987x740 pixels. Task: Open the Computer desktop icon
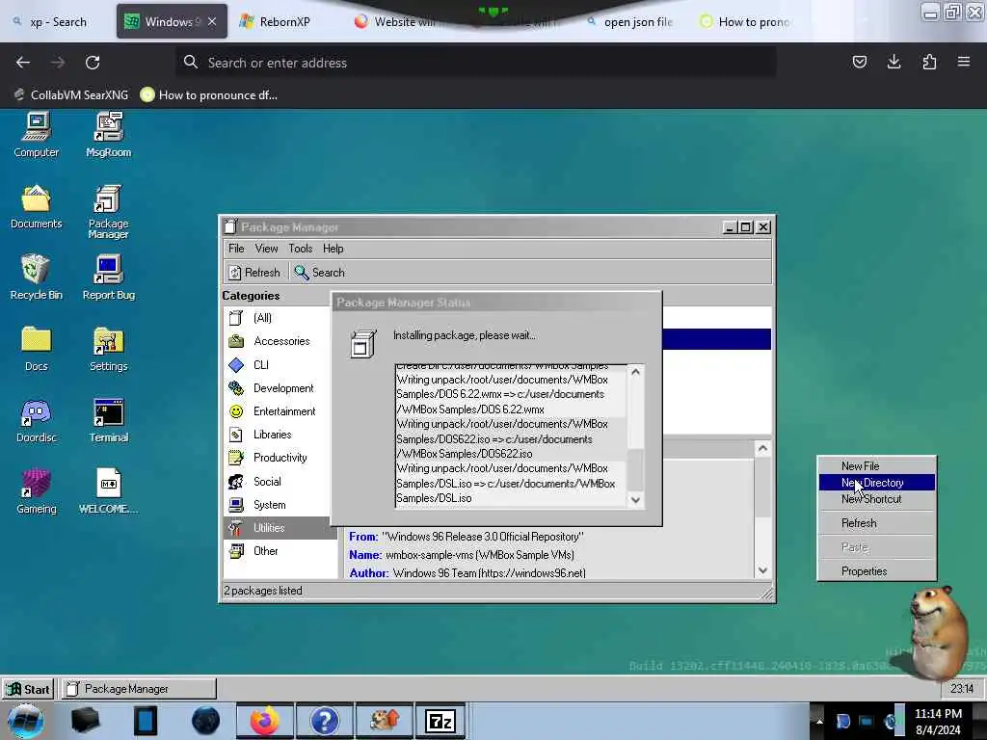coord(36,134)
